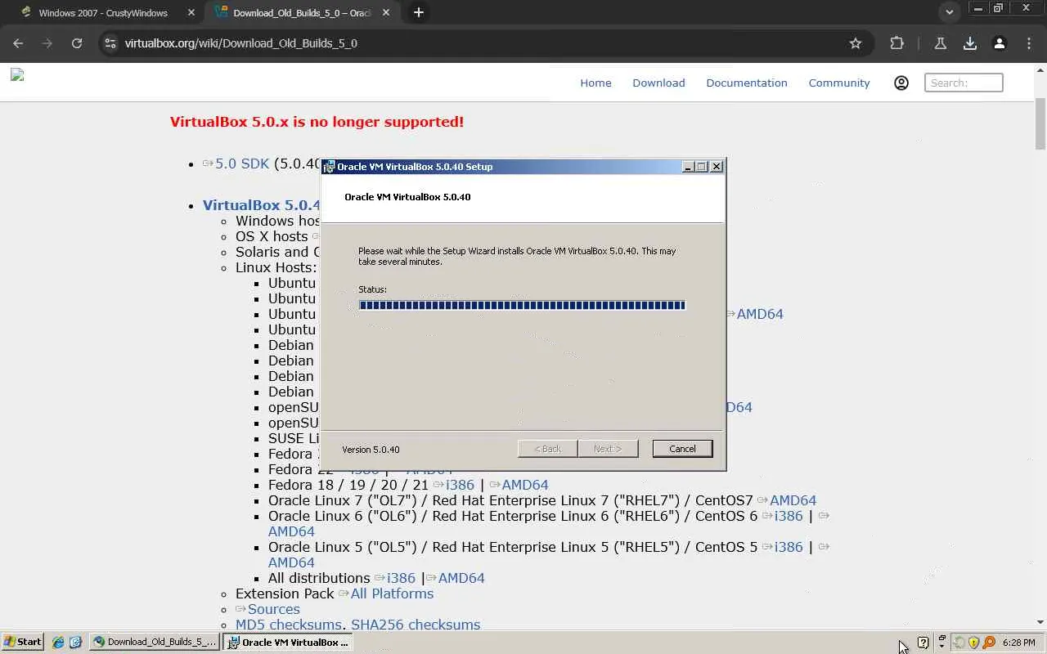Open the tab search dropdown arrow

coord(950,12)
